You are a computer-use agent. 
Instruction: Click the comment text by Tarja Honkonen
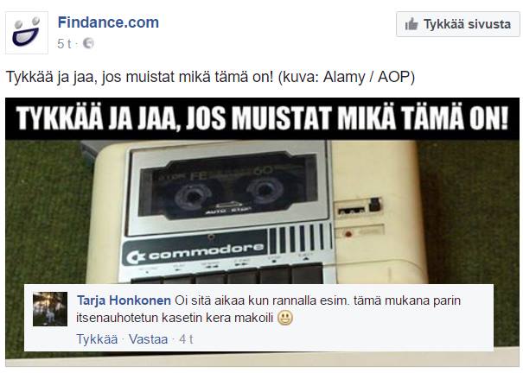pyautogui.click(x=269, y=309)
